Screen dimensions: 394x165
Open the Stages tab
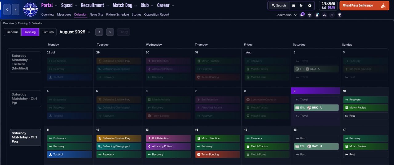pos(136,14)
